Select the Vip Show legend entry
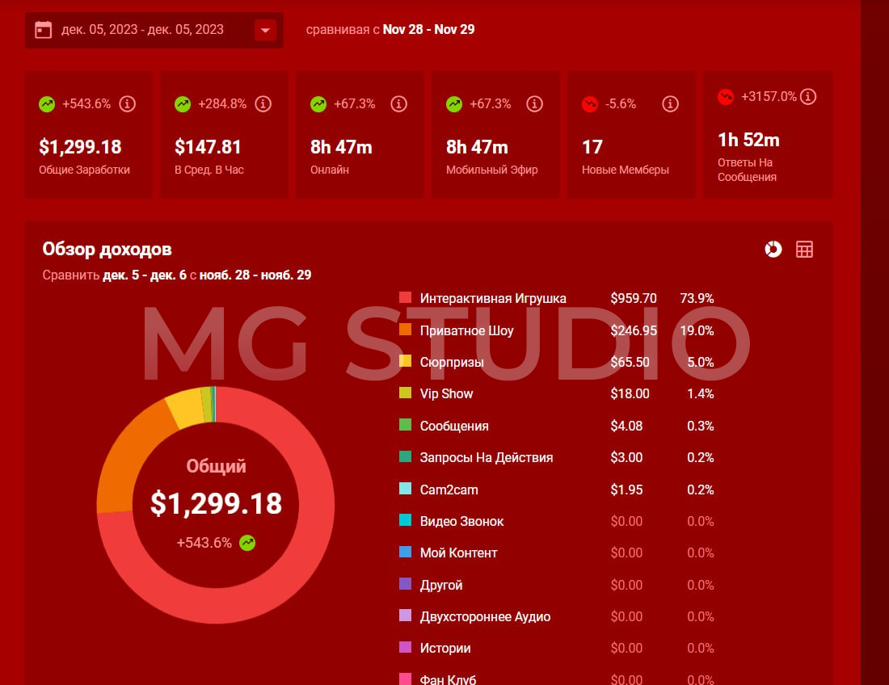The height and width of the screenshot is (685, 889). point(446,393)
